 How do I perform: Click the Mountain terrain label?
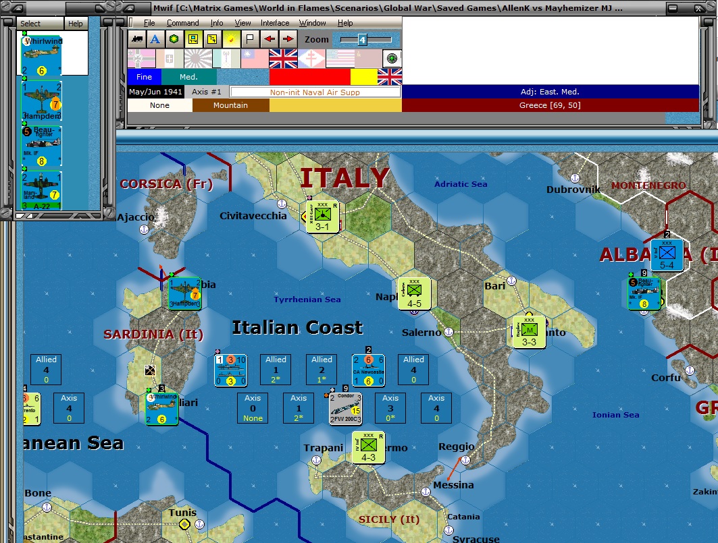click(x=230, y=105)
